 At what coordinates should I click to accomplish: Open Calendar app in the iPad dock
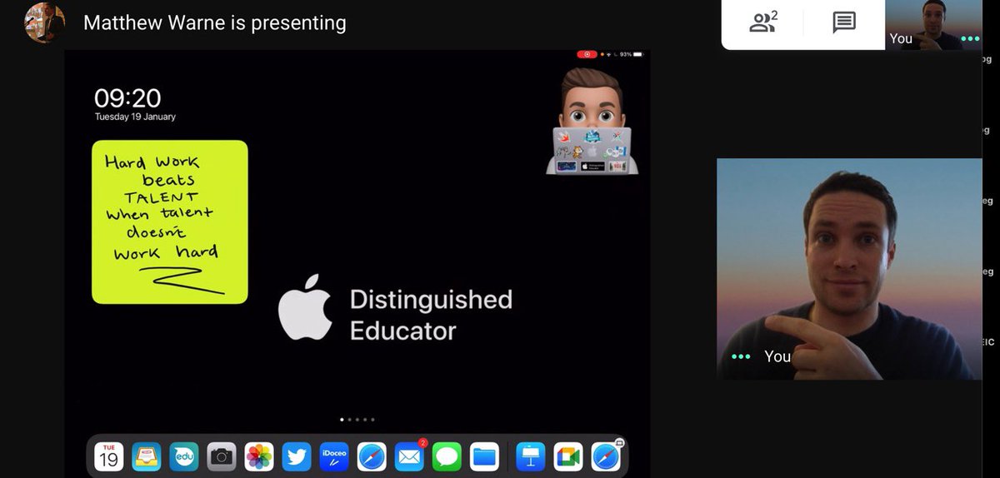pos(109,456)
